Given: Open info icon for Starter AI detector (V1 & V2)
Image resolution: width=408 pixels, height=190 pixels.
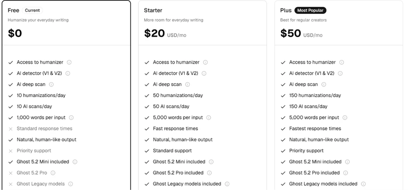Looking at the screenshot, I should [x=204, y=73].
